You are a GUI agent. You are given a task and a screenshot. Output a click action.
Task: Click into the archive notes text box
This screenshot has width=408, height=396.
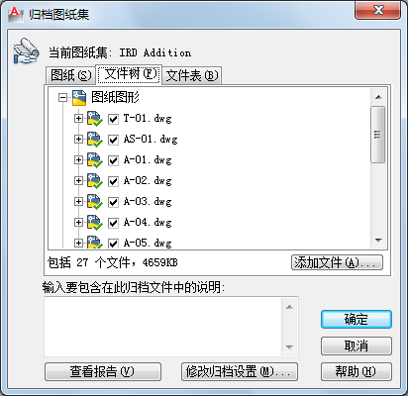[163, 327]
